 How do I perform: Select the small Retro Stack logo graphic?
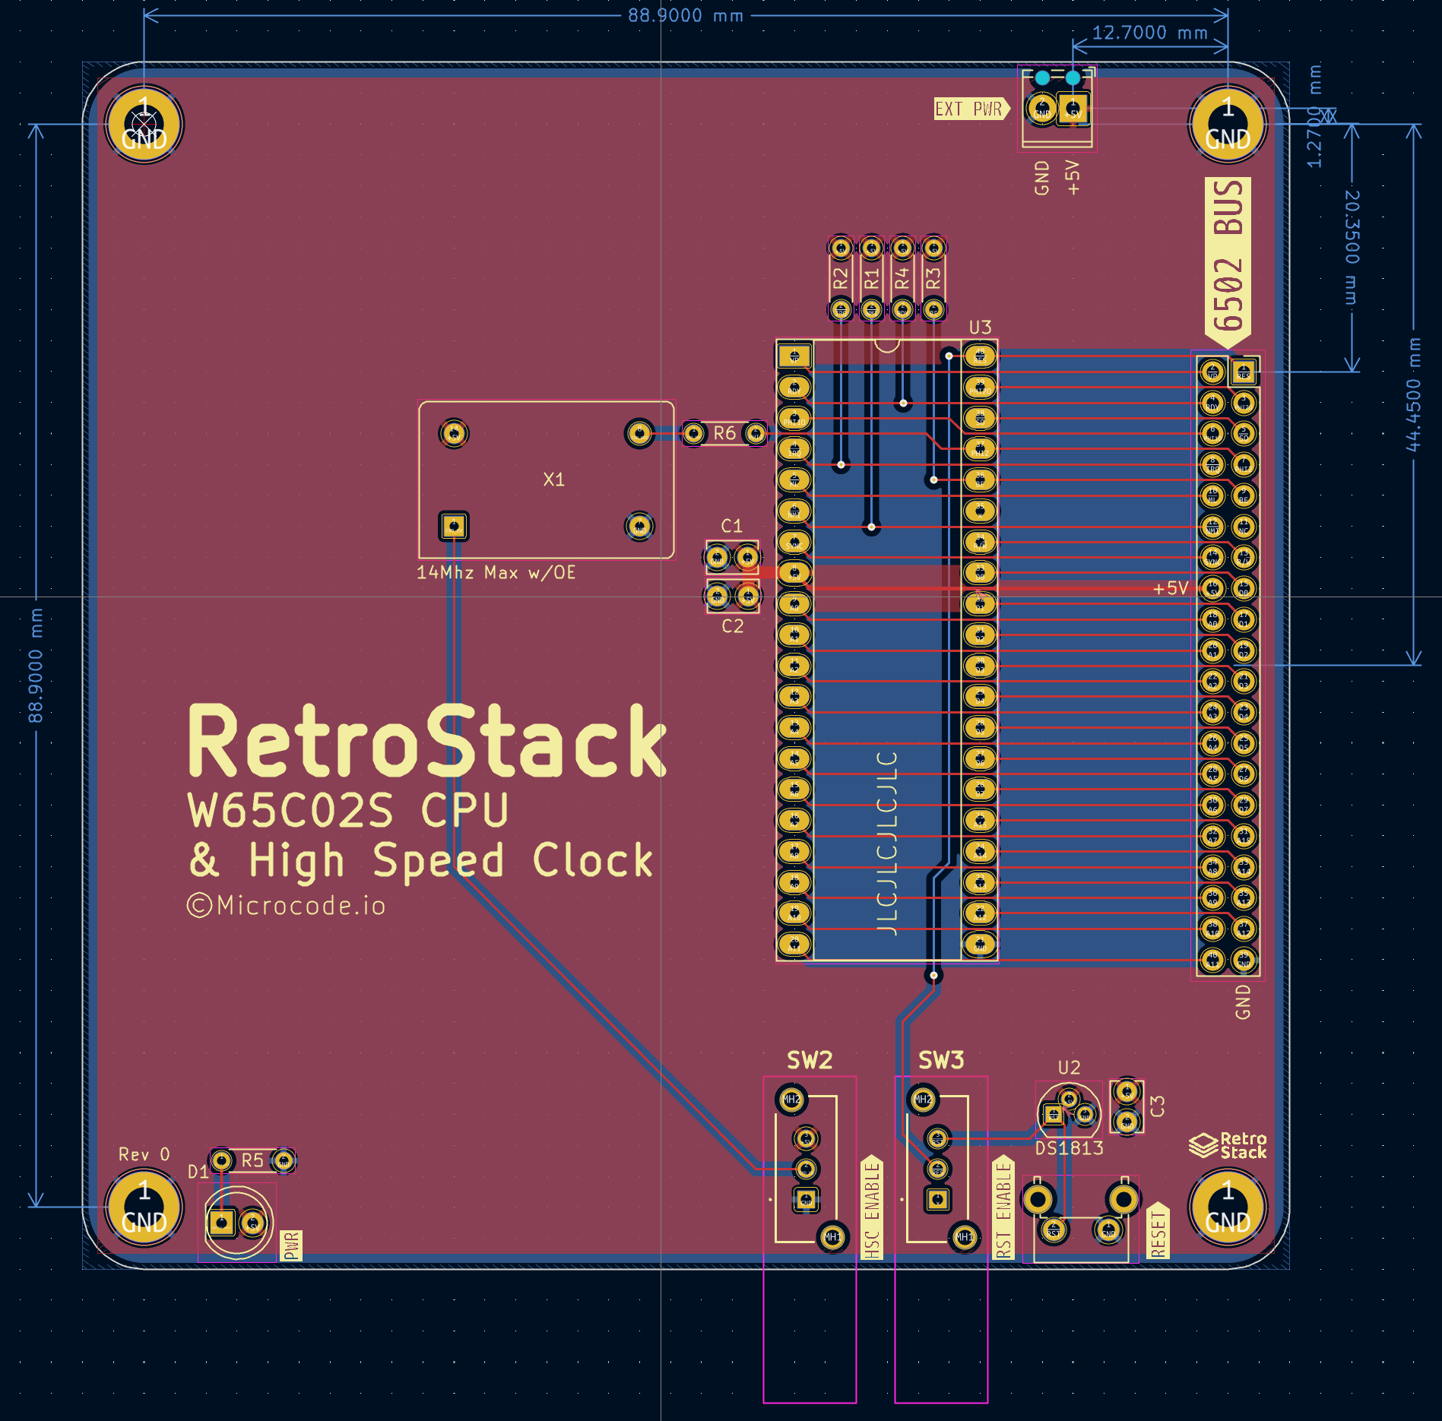coord(1228,1145)
